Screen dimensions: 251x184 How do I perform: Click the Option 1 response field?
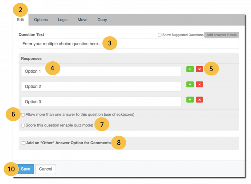pyautogui.click(x=101, y=71)
